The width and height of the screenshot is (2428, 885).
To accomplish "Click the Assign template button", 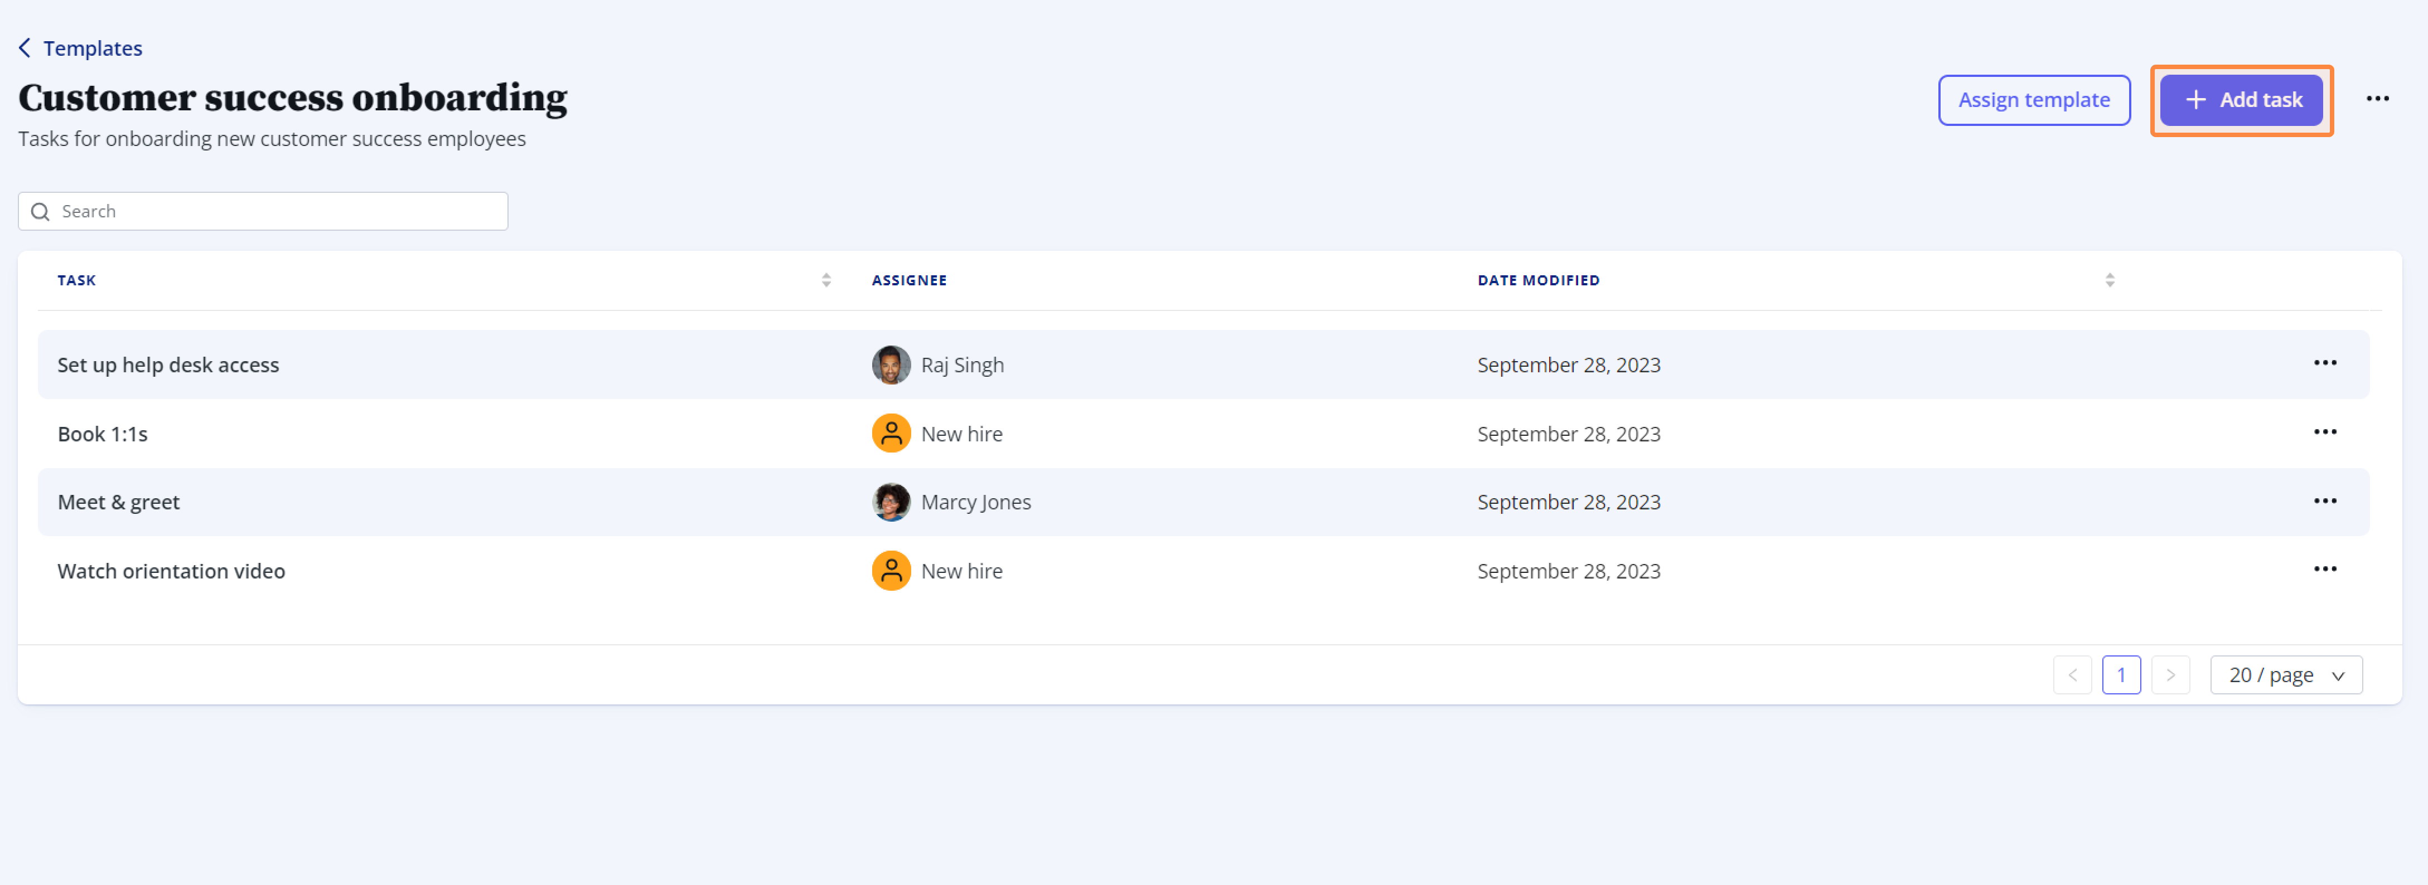I will [2034, 100].
